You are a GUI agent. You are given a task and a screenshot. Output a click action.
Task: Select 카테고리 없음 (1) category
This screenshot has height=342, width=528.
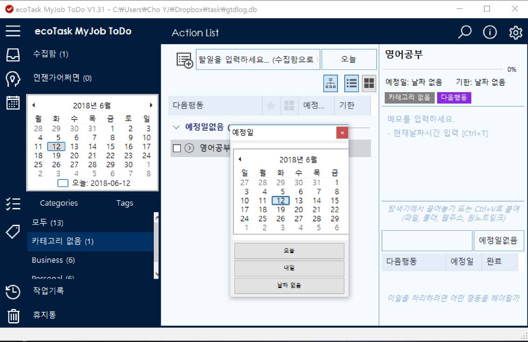90,241
